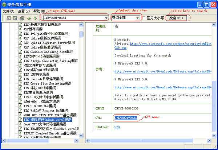Open the CVE name combo box dropdown
This screenshot has height=150, width=218.
(x=106, y=18)
